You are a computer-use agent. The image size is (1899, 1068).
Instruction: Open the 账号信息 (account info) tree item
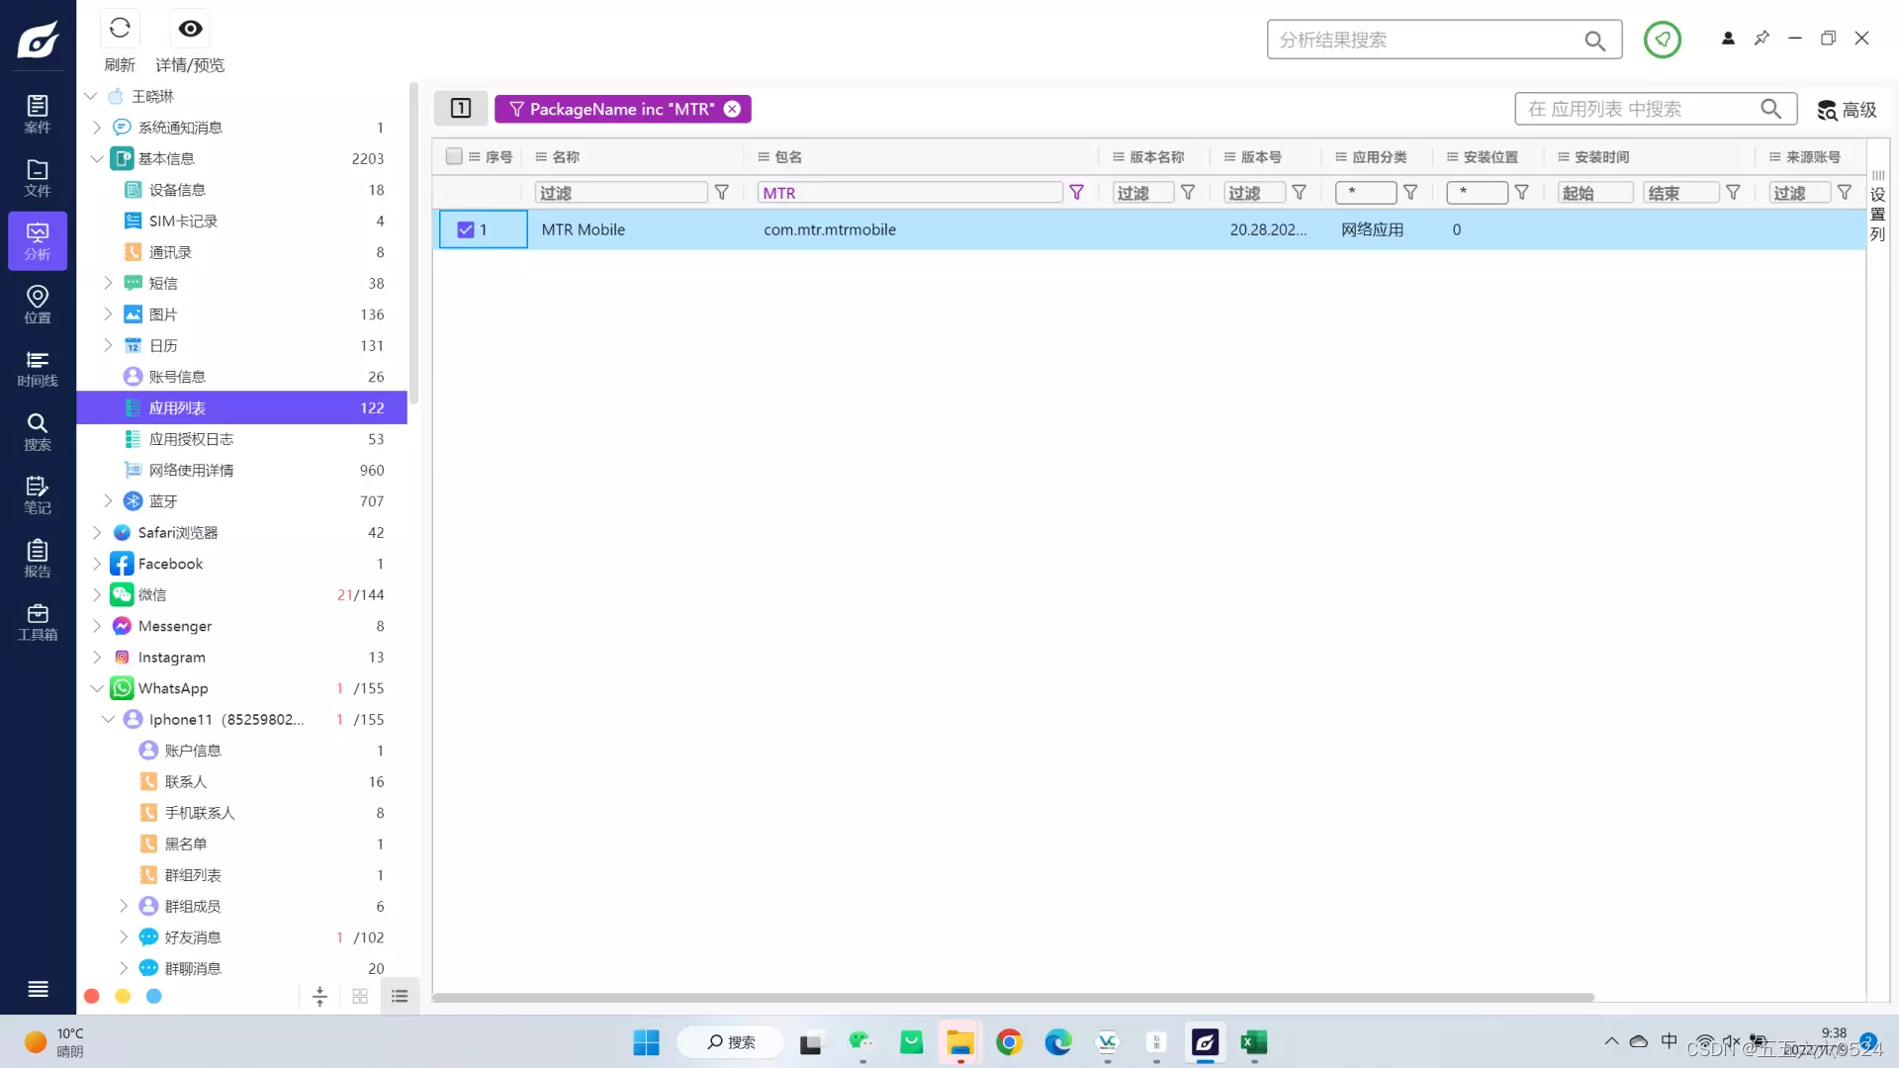point(177,377)
